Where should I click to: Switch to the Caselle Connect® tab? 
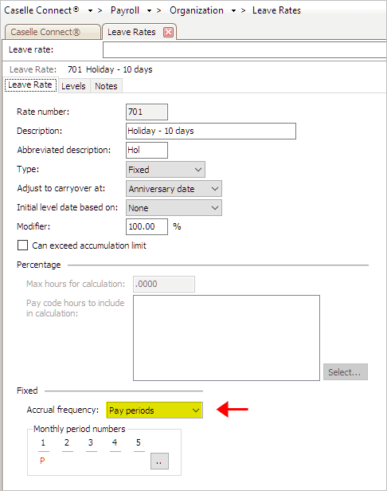[x=53, y=32]
